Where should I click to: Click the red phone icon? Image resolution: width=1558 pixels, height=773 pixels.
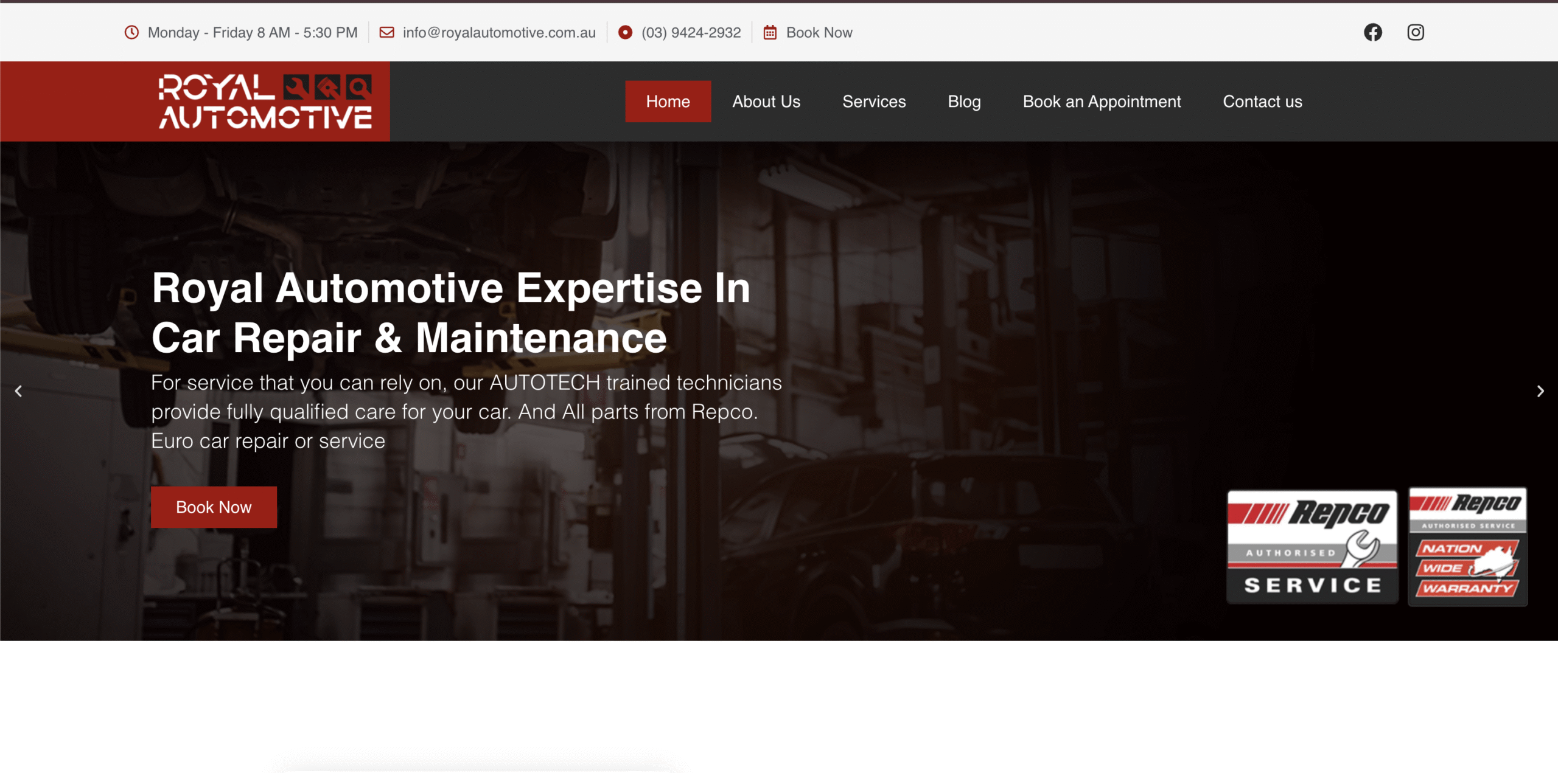pyautogui.click(x=625, y=32)
